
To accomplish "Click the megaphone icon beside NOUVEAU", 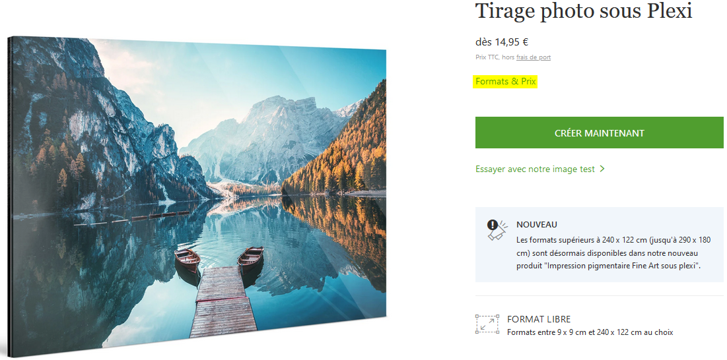I will coord(497,230).
